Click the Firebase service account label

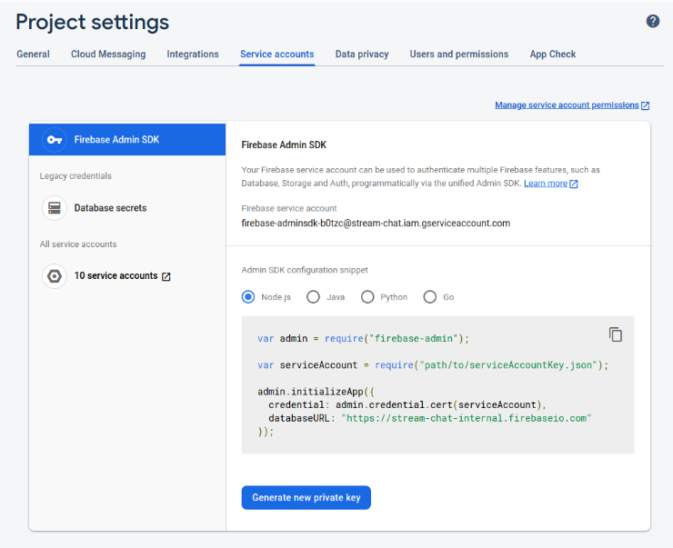pos(289,208)
